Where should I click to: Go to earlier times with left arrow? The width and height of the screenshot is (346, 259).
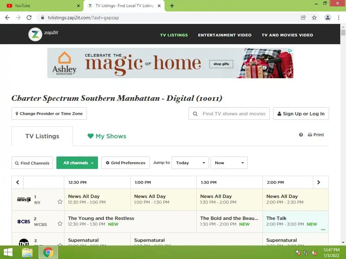pos(18,182)
